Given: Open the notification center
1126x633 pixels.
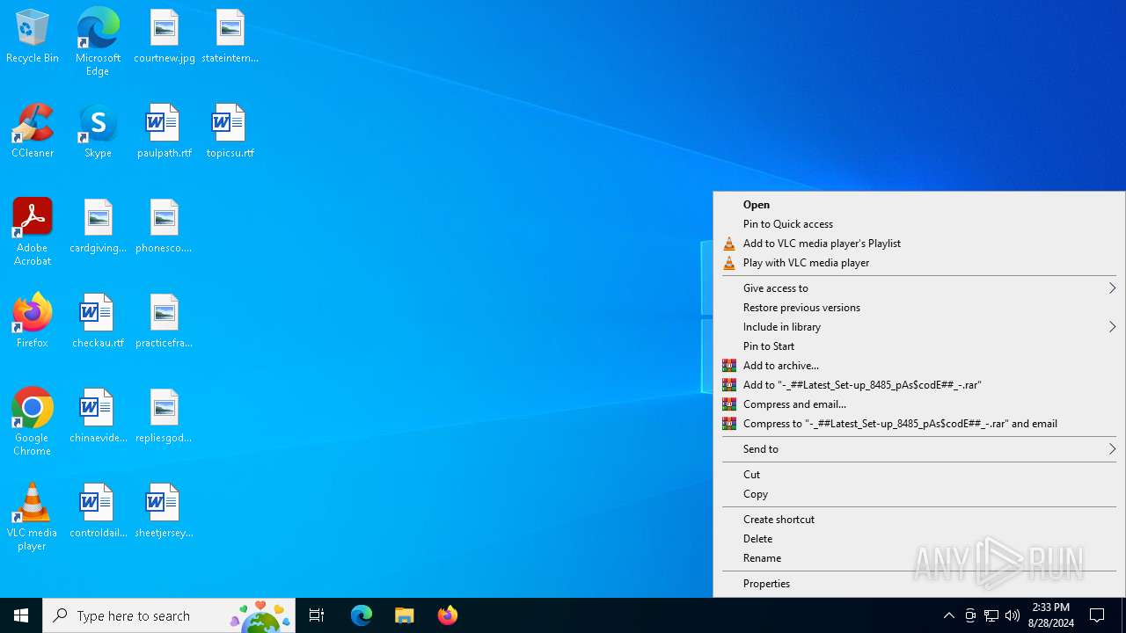Looking at the screenshot, I should [x=1098, y=615].
